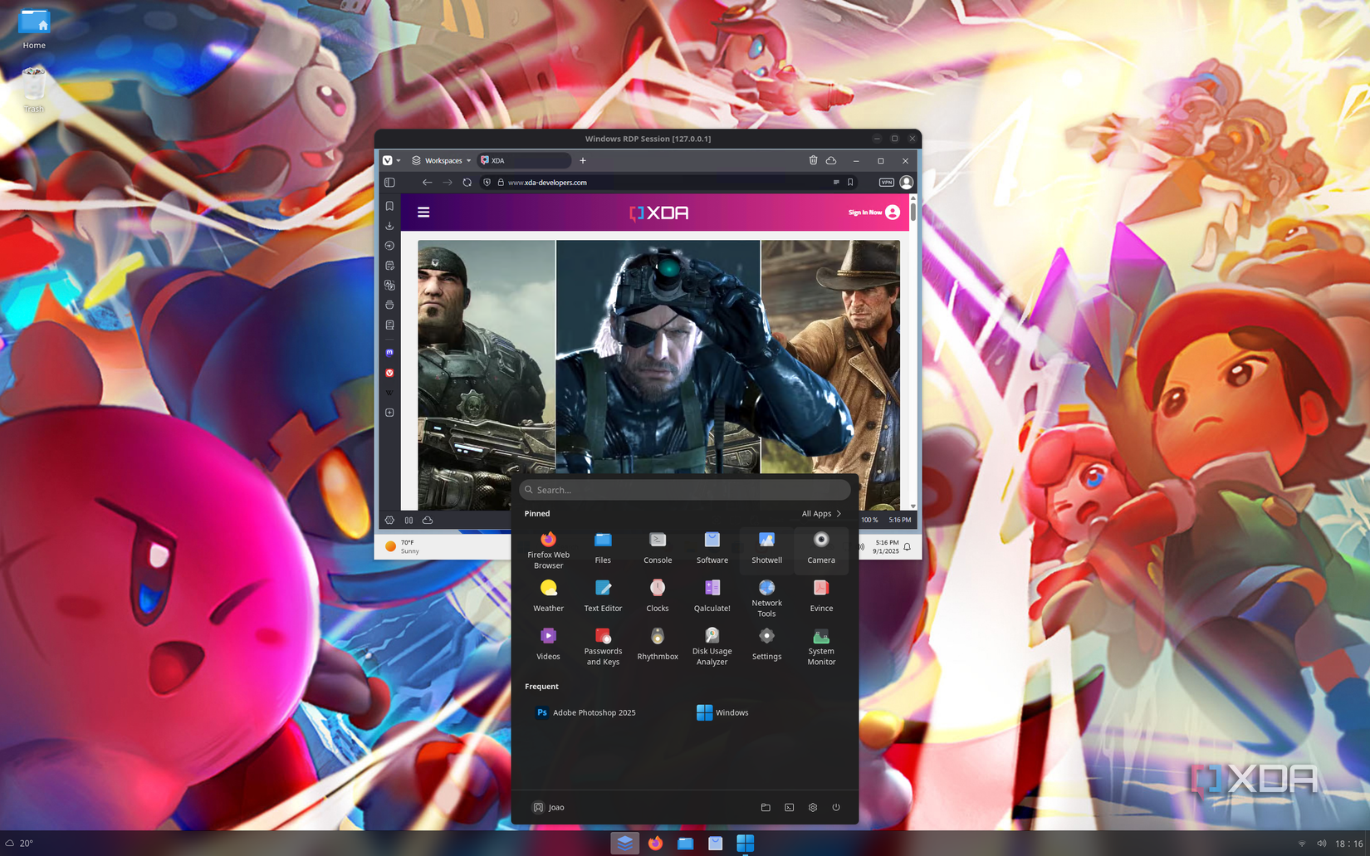
Task: Open Adobe Photoshop 2025 from Frequent
Action: tap(585, 712)
